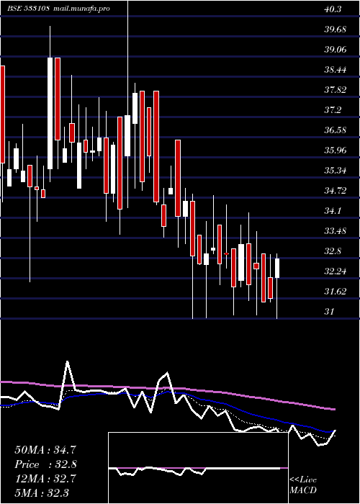Image resolution: width=360 pixels, height=504 pixels.
Task: Click the BSE ticker code in the chart header
Action: [28, 9]
